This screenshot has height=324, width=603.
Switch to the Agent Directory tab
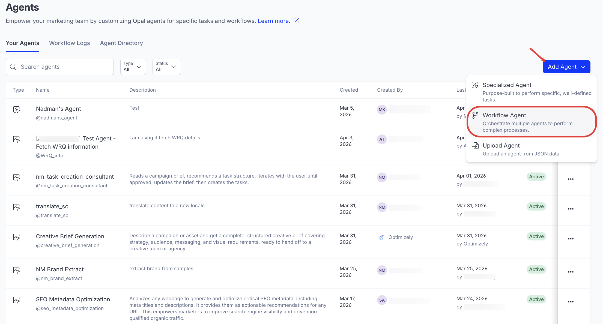click(x=121, y=43)
